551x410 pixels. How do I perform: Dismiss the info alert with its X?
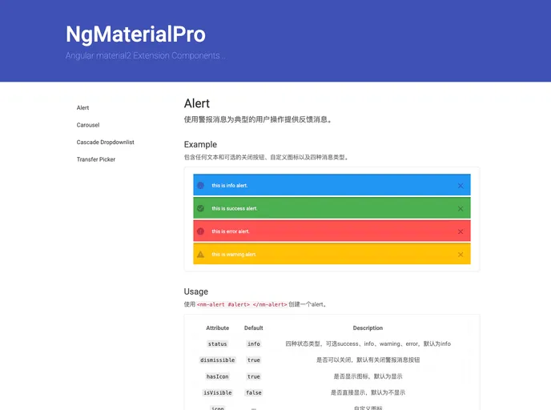[x=461, y=186]
